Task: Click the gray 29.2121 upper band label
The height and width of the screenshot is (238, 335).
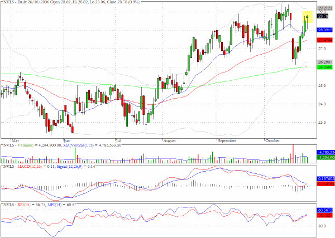Action: 325,8
